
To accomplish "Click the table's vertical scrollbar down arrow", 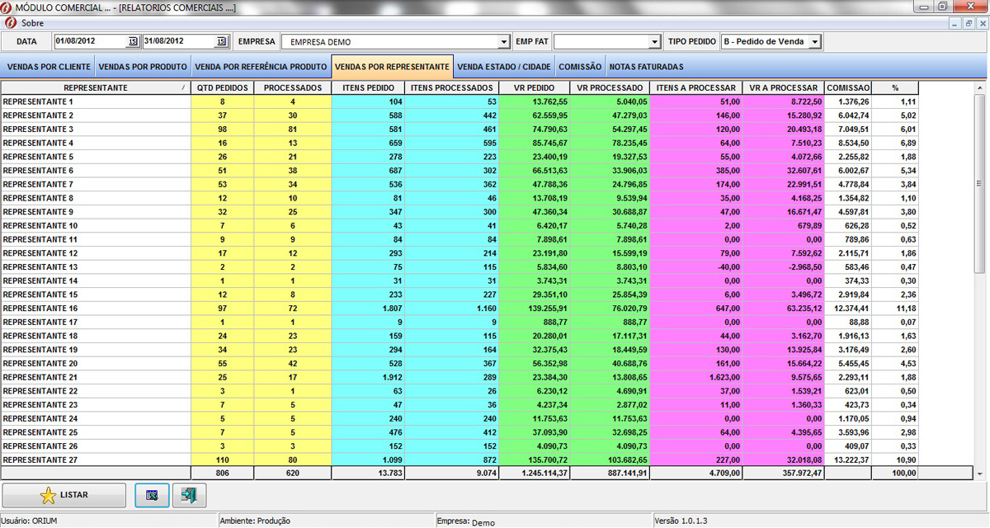I will [980, 474].
